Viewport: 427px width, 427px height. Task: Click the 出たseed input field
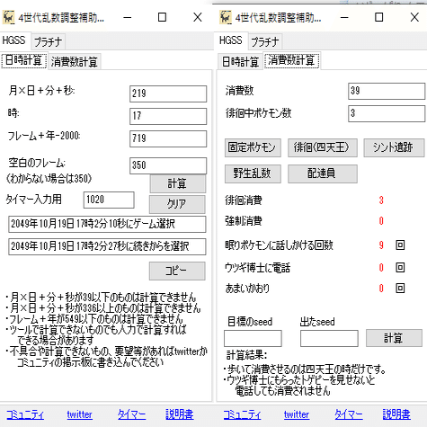pos(329,339)
